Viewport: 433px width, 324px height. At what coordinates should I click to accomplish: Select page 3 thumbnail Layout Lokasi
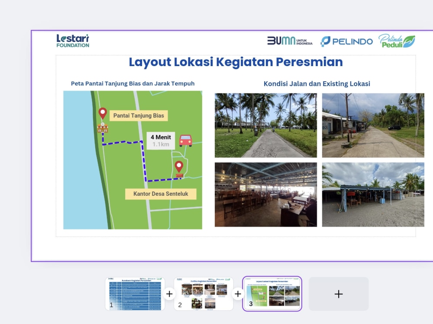(x=272, y=294)
